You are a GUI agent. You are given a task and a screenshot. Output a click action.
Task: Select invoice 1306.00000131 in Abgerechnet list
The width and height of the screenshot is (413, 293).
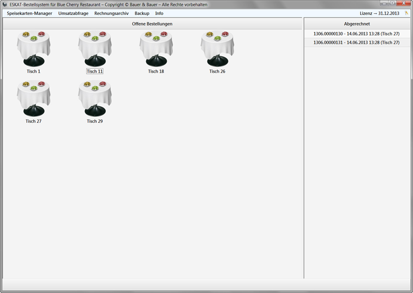click(x=357, y=42)
